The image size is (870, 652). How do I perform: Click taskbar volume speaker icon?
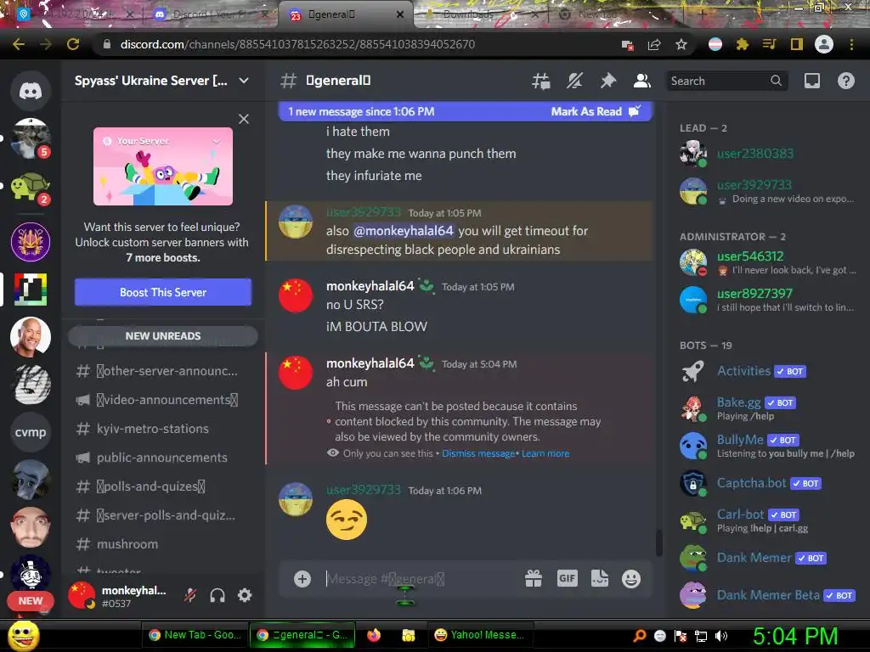pos(721,636)
